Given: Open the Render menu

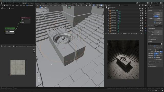Looking at the screenshot, I should tap(10, 3).
